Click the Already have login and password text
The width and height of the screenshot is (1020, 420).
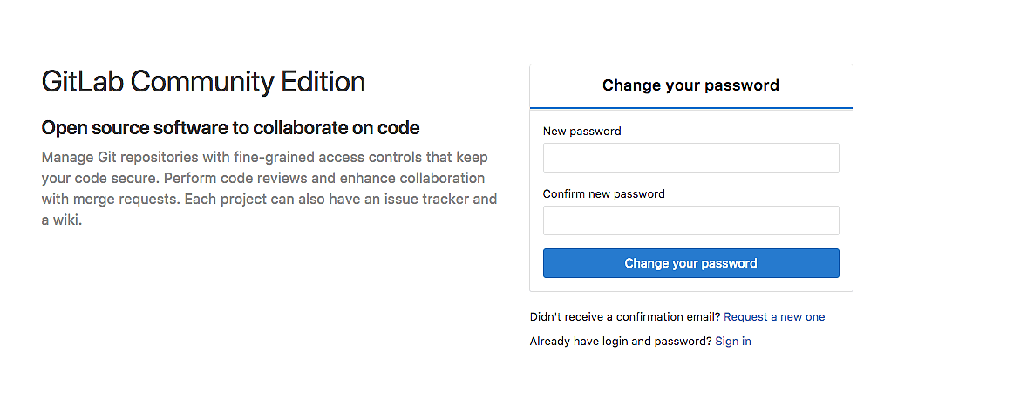[621, 342]
